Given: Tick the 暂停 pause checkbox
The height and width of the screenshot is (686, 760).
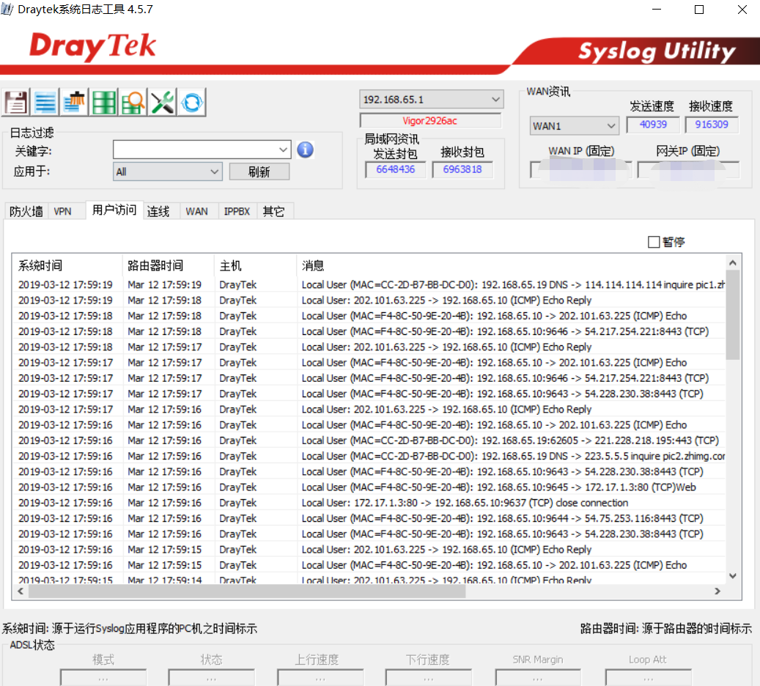Looking at the screenshot, I should pyautogui.click(x=654, y=242).
